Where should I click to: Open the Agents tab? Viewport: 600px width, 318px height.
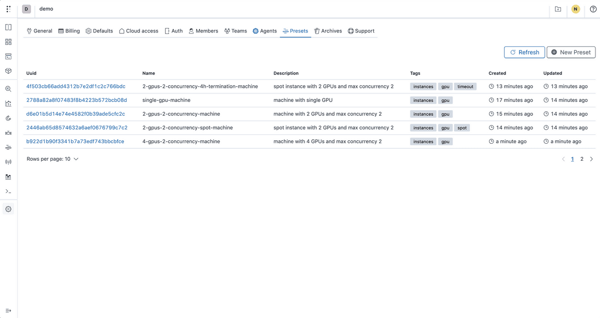264,31
